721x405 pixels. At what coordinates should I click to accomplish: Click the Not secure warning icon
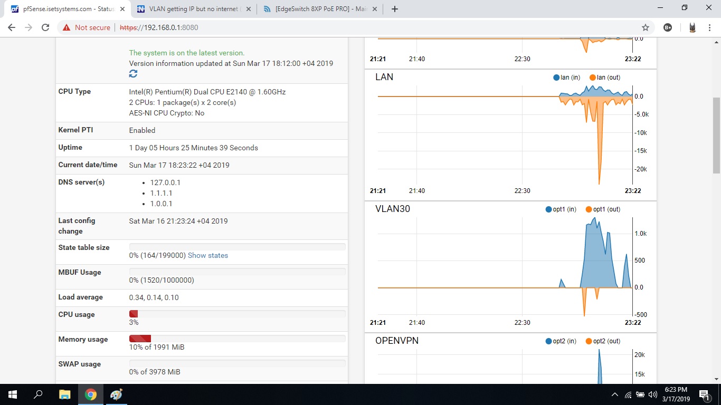pyautogui.click(x=67, y=27)
